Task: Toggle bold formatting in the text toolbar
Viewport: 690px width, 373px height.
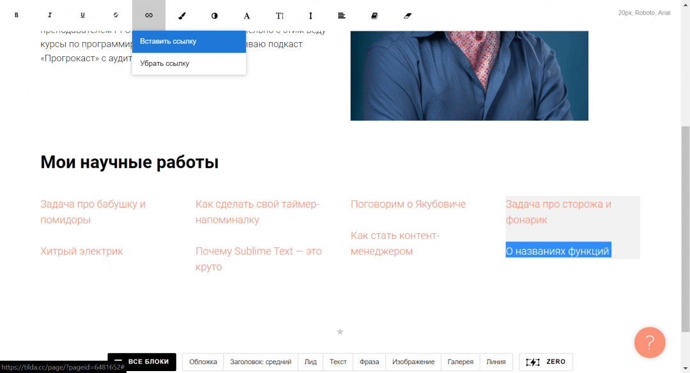Action: tap(17, 15)
